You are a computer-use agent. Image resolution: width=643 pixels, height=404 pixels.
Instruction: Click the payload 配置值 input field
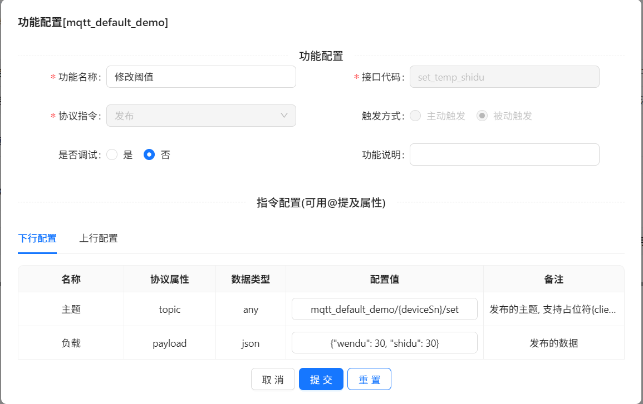pyautogui.click(x=384, y=343)
